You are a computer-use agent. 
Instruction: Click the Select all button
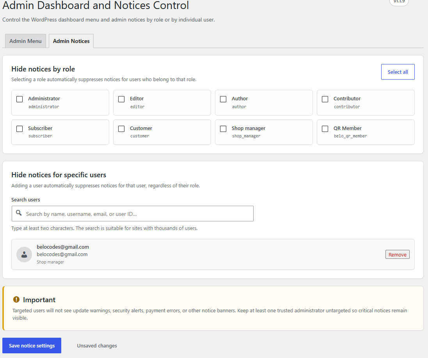[398, 72]
